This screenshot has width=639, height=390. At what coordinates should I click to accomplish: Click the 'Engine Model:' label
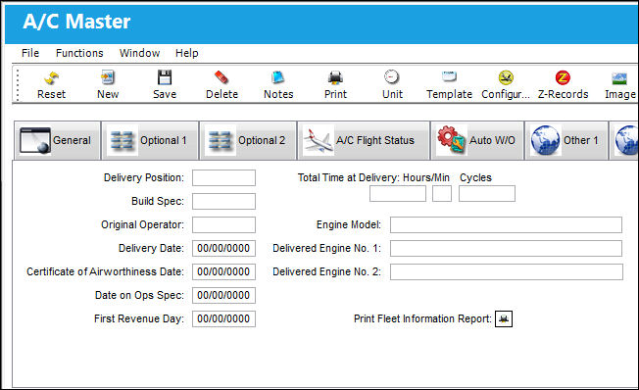349,225
